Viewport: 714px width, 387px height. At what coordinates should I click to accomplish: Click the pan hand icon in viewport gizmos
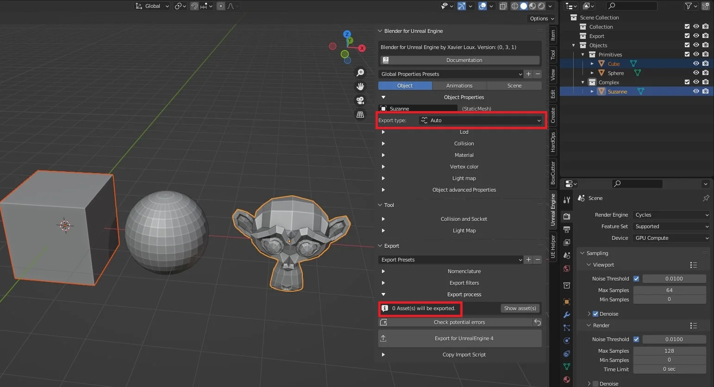coord(361,86)
